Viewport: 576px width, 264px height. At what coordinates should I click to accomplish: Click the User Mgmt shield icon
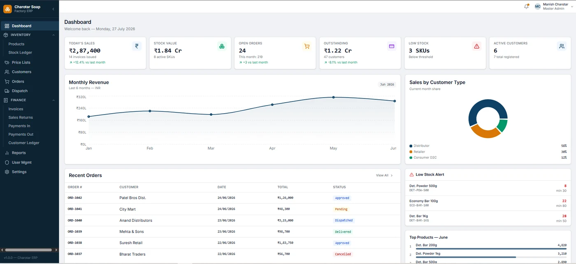pyautogui.click(x=7, y=163)
